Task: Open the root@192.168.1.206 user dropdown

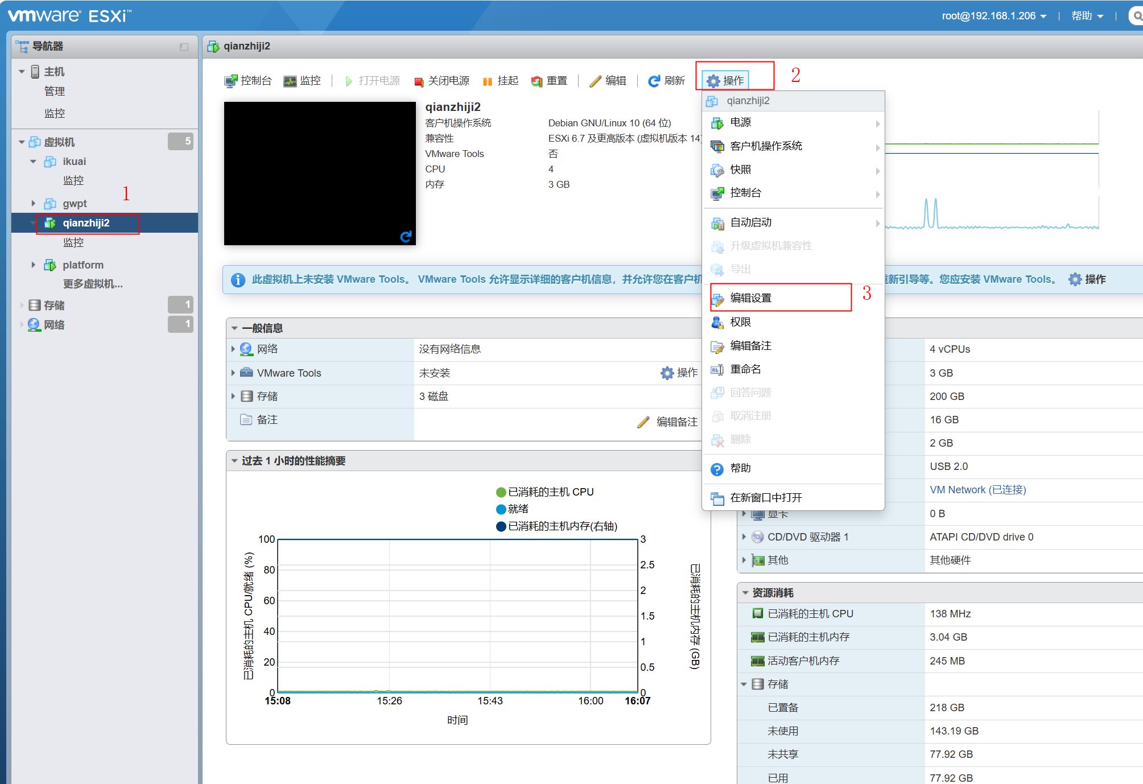Action: tap(994, 16)
